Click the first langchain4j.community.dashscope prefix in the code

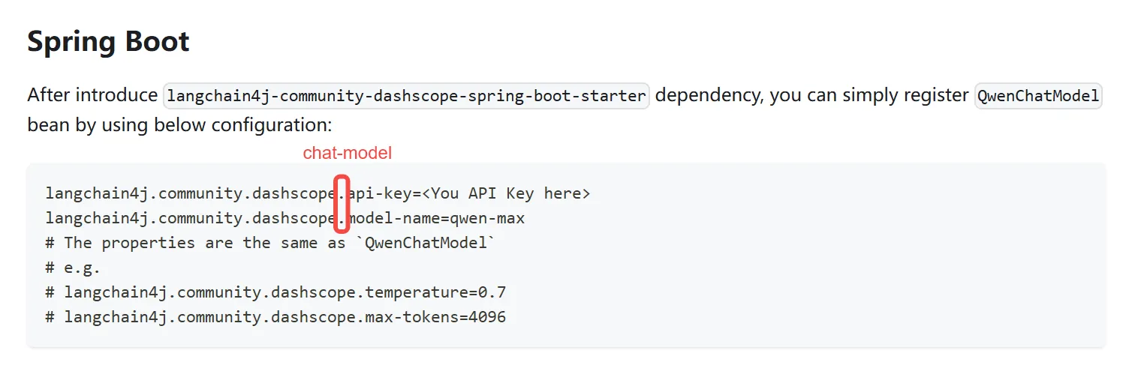190,193
